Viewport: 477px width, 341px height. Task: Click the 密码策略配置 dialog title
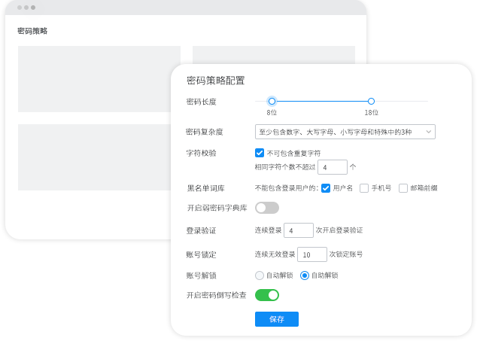(x=216, y=81)
